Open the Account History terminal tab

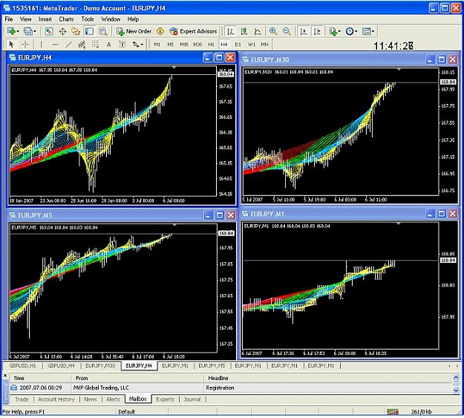[56, 399]
